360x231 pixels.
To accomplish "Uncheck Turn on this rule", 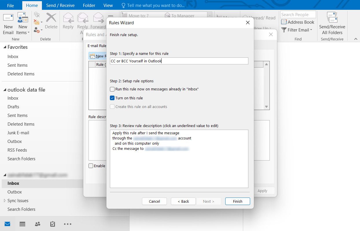I will (x=112, y=98).
